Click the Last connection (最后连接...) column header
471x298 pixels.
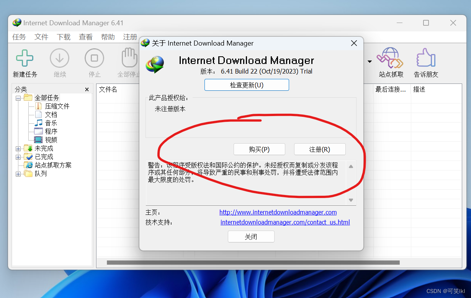click(391, 89)
